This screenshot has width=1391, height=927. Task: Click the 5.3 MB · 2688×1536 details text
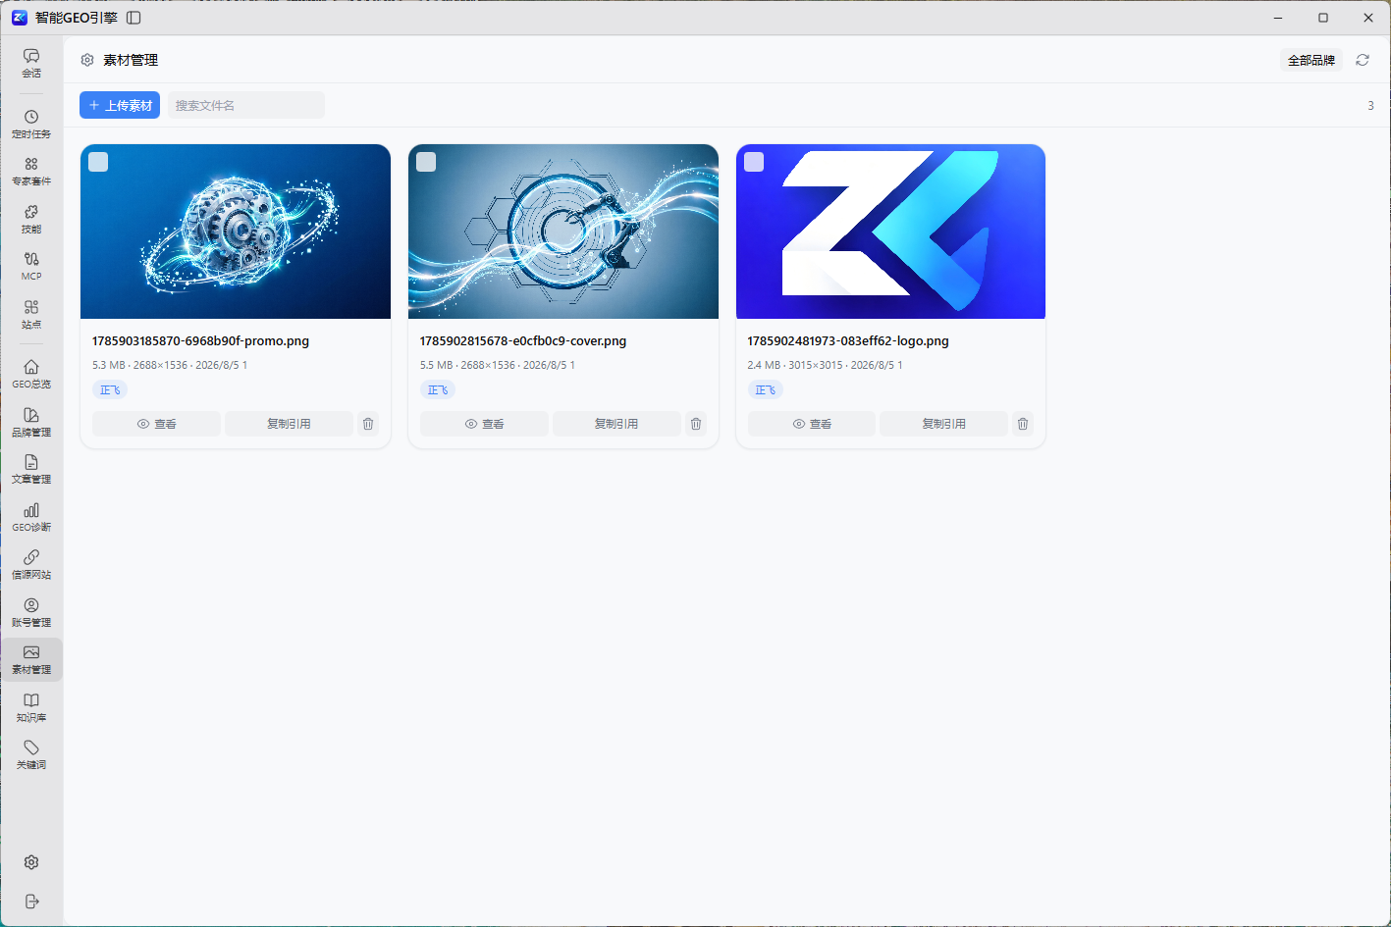click(x=170, y=365)
